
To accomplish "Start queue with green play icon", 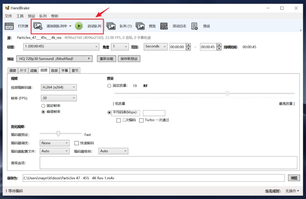I will pos(79,26).
